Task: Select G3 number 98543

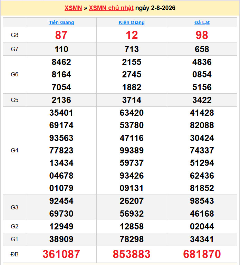Action: tap(202, 201)
